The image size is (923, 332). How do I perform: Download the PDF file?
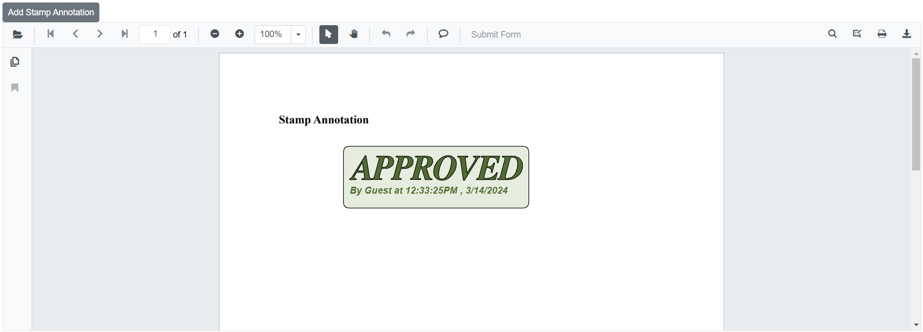[907, 34]
